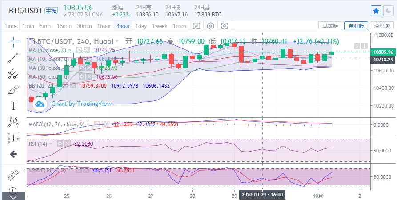Click the TradingView cloud logo
This screenshot has height=200, width=397.
[40, 104]
